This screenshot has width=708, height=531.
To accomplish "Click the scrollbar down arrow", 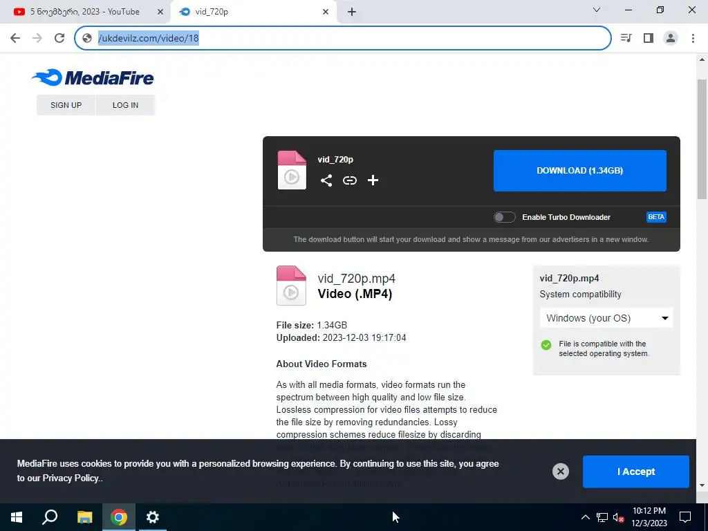I will point(702,485).
